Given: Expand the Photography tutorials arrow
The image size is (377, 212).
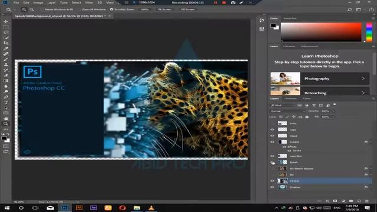Looking at the screenshot, I should (363, 78).
